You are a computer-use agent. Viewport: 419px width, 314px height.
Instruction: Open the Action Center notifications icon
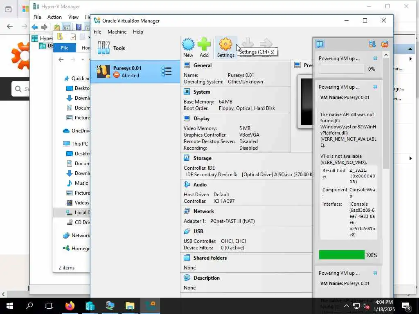[406, 306]
